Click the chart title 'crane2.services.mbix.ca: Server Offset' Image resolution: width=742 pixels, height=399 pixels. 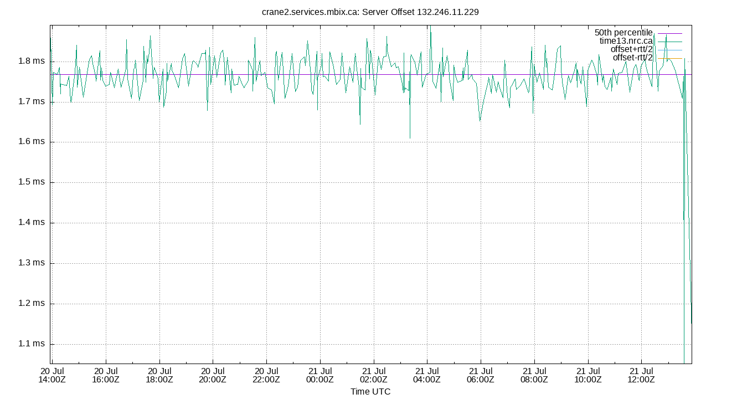(x=338, y=12)
